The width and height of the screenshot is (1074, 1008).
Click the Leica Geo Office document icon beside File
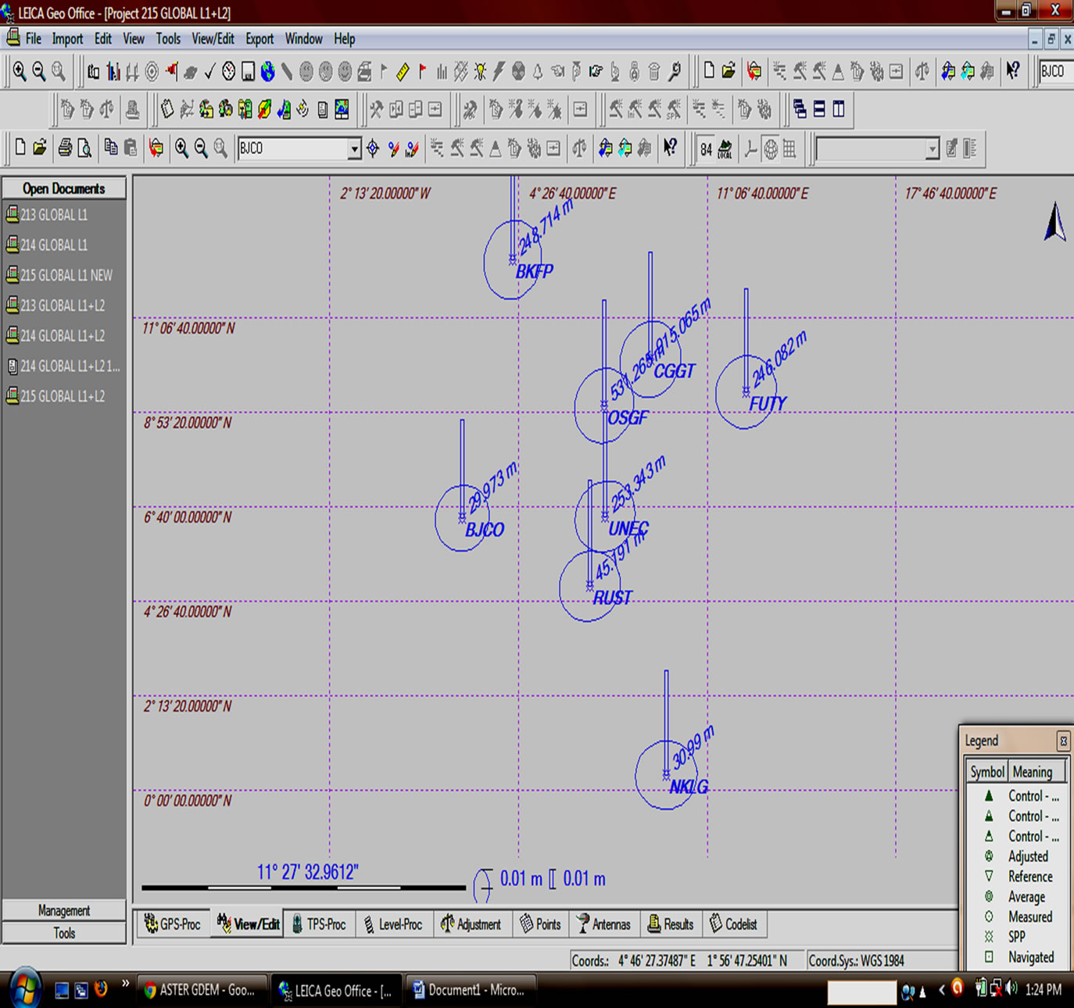tap(13, 38)
